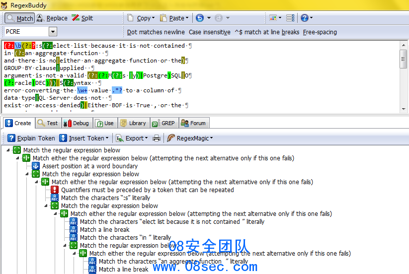Collapse alternation node above 'an aggregate function'
Screen dimensions: 409x274
coord(74,253)
